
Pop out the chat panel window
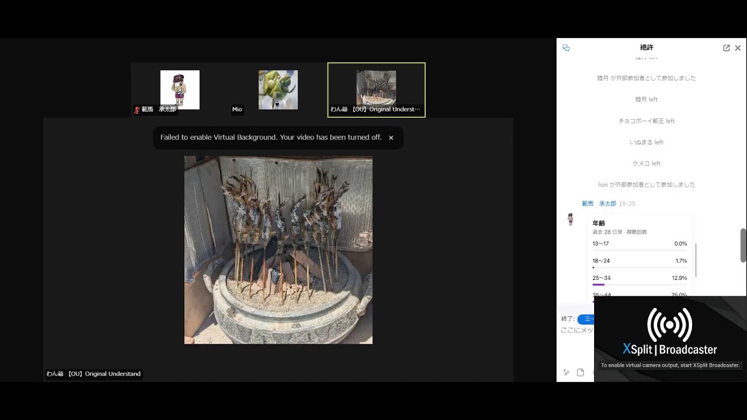tap(727, 48)
